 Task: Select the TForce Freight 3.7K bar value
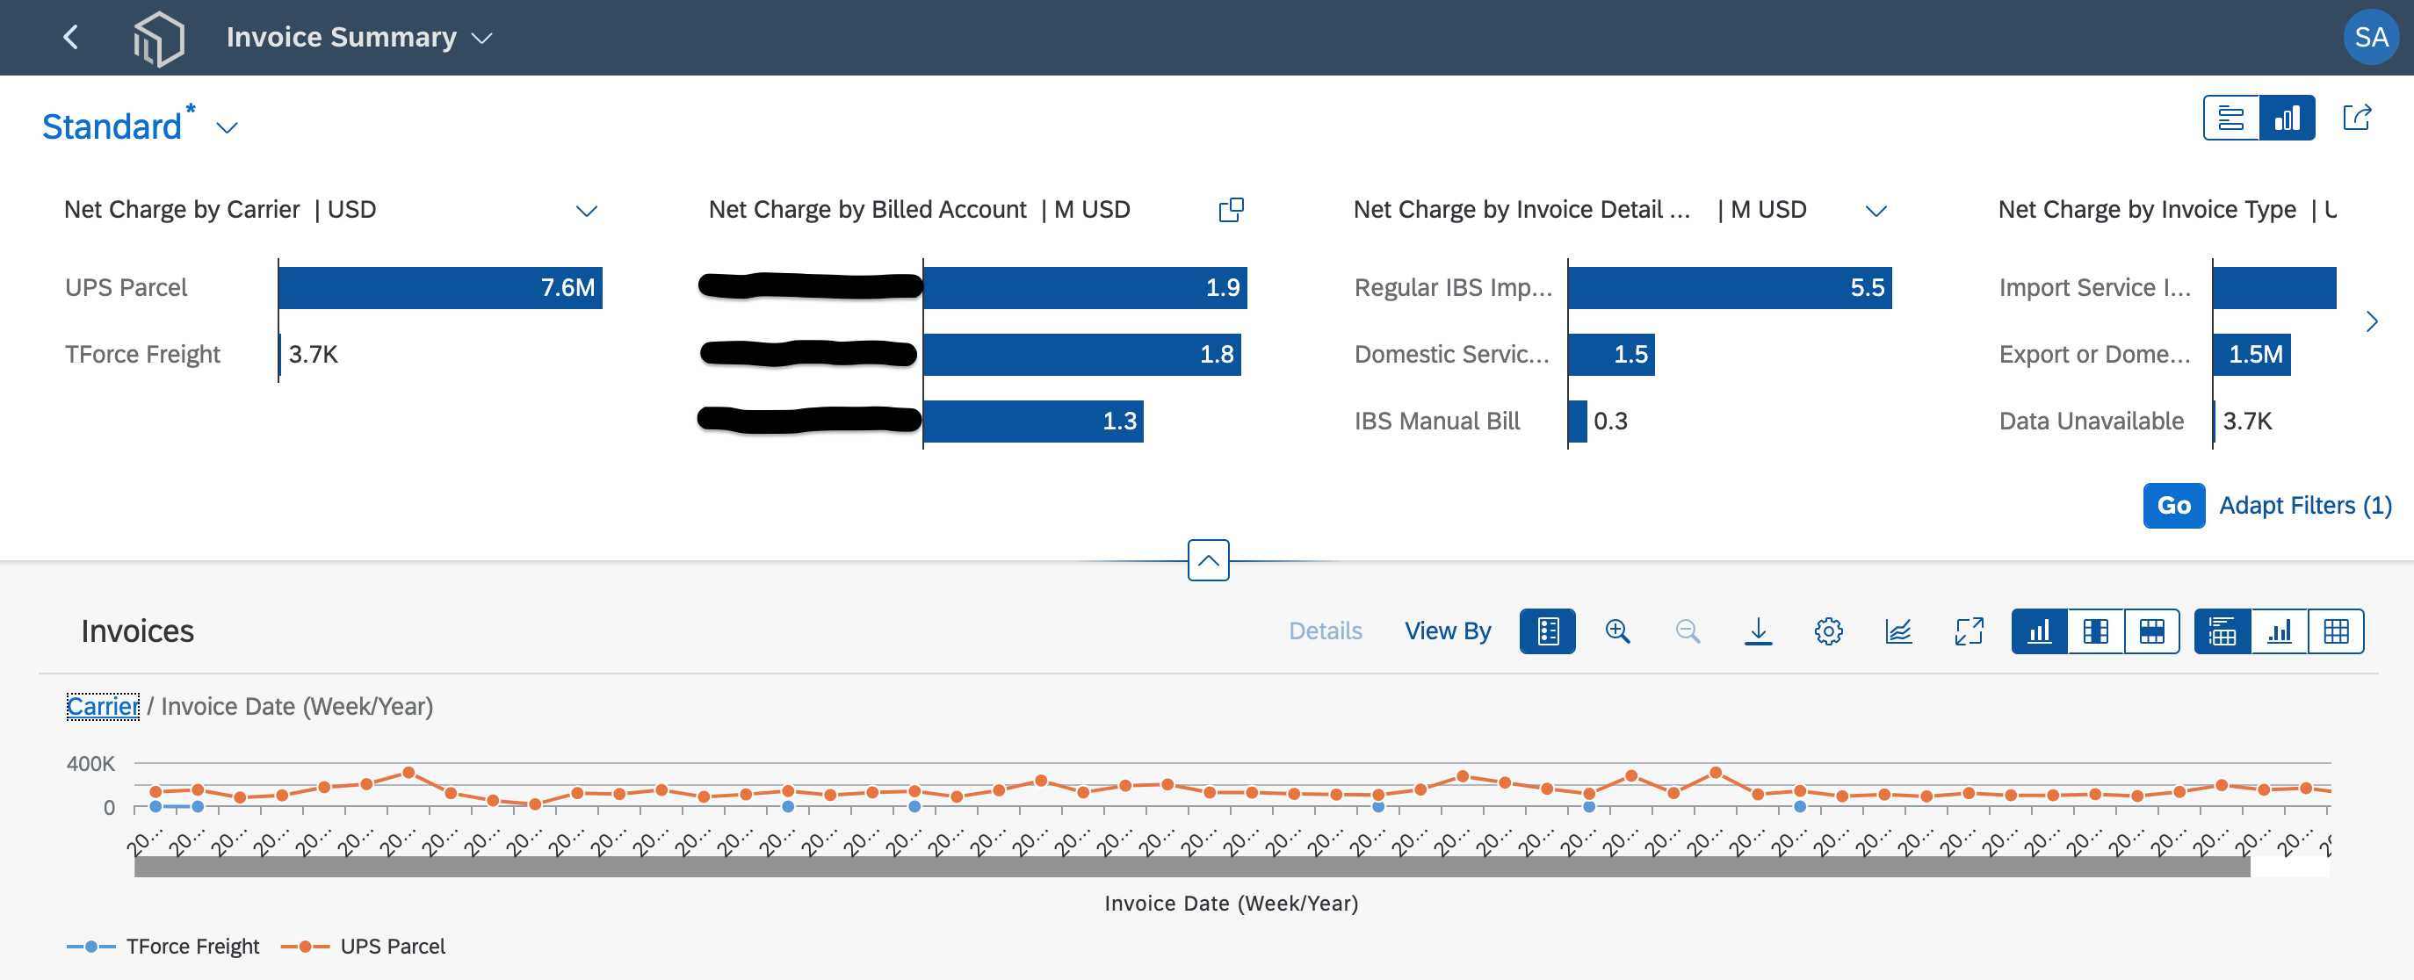[x=313, y=354]
